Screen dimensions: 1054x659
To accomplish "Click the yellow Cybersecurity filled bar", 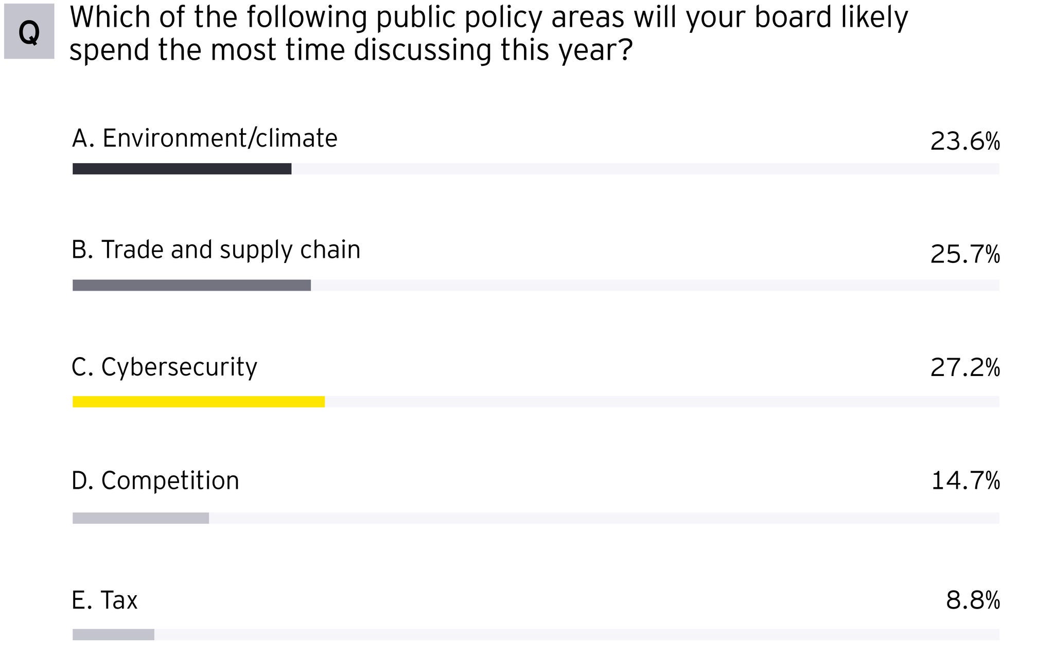I will pos(199,402).
